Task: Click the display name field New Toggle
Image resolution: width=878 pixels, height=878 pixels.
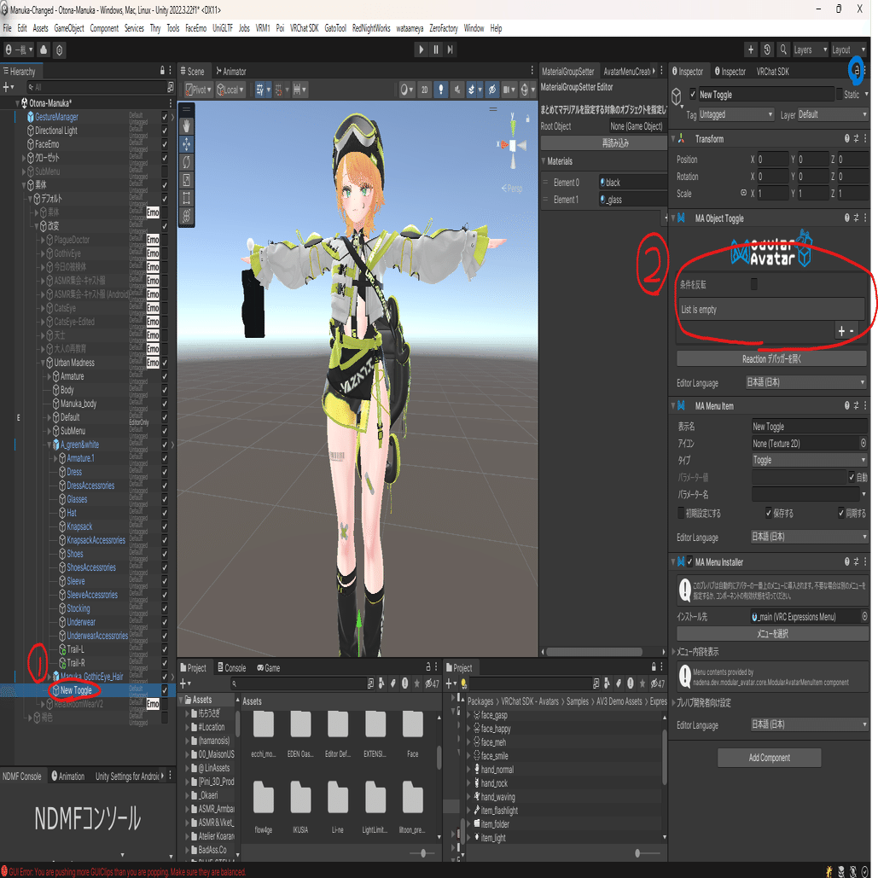Action: [x=810, y=426]
